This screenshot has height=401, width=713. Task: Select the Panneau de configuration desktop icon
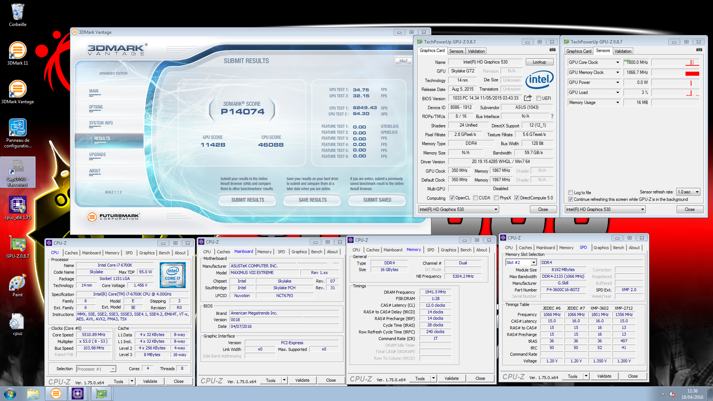(x=17, y=133)
